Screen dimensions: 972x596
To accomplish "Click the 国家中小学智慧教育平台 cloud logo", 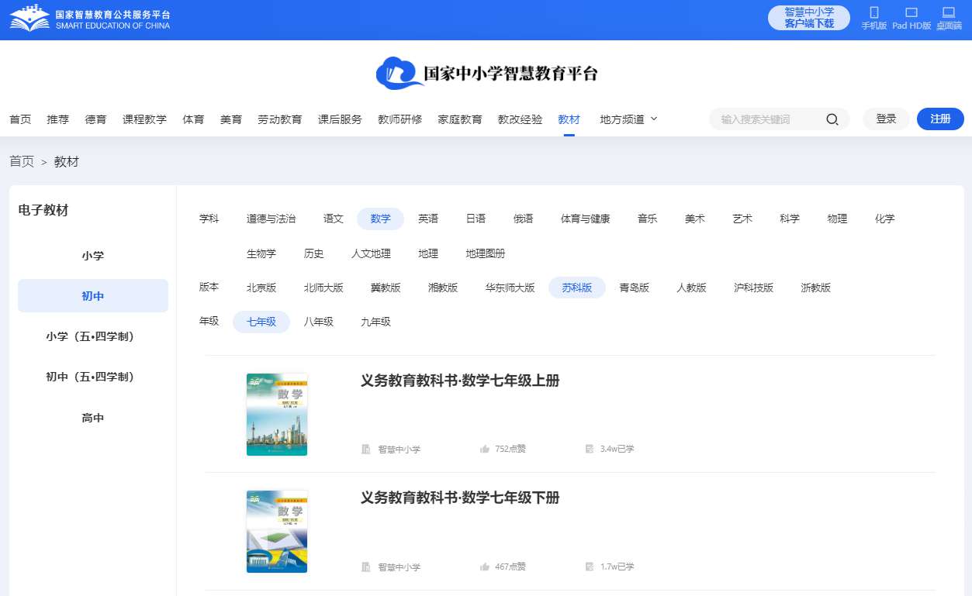I will coord(487,73).
